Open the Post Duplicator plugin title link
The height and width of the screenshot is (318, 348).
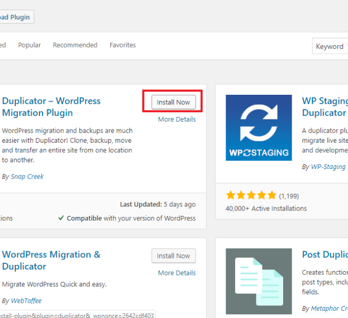point(325,254)
